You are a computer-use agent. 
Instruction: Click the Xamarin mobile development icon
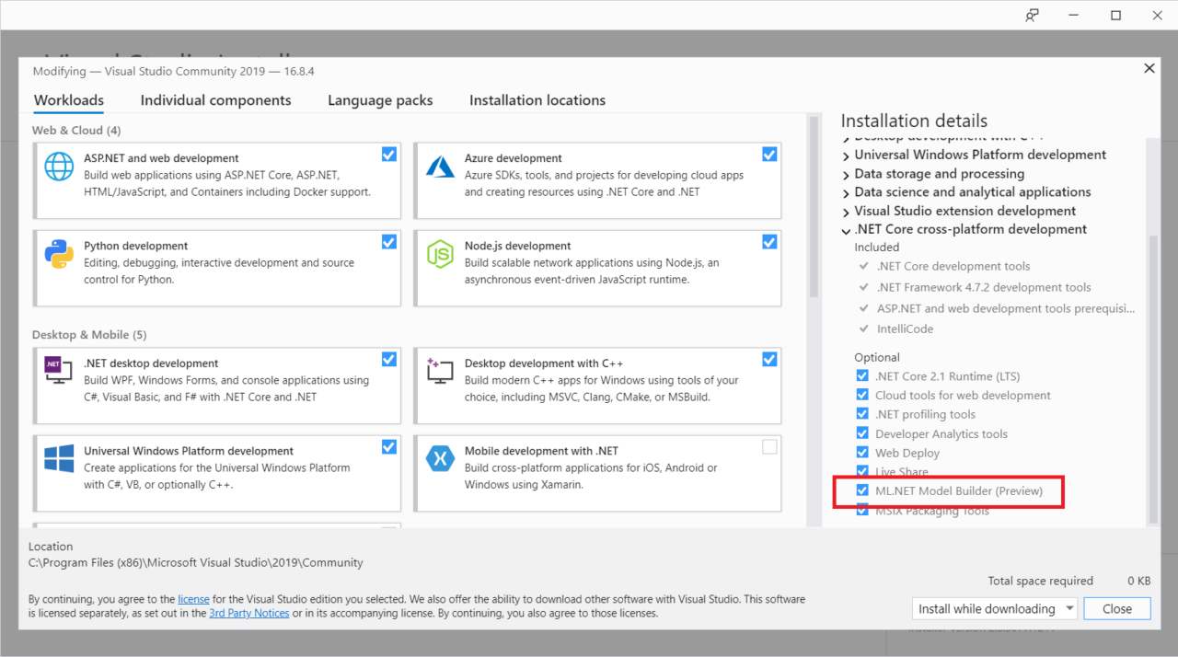(440, 458)
